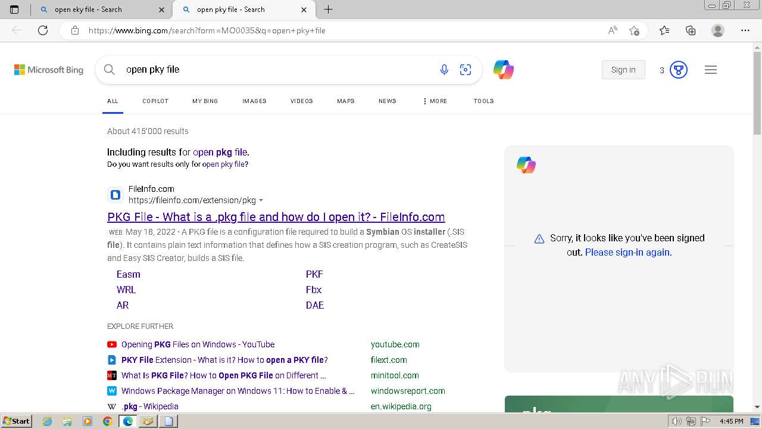The width and height of the screenshot is (762, 429).
Task: Open the PKG File FileInfo.com result
Action: 276,217
